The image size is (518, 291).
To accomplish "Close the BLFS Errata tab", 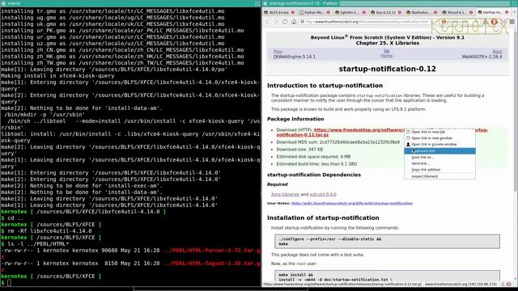I will [293, 13].
